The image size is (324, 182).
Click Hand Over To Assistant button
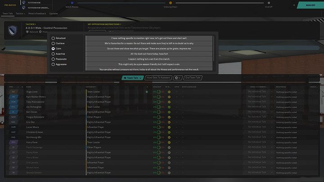click(158, 78)
